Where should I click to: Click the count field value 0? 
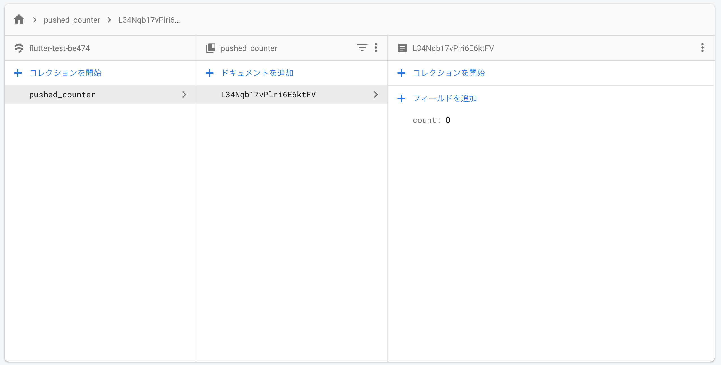click(448, 120)
